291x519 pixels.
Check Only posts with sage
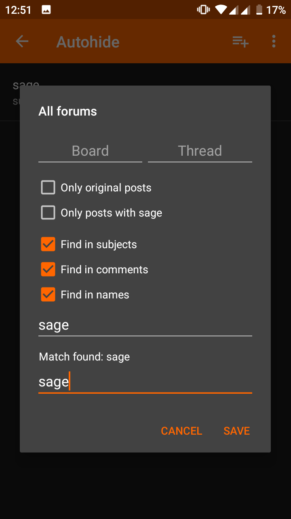(x=48, y=213)
